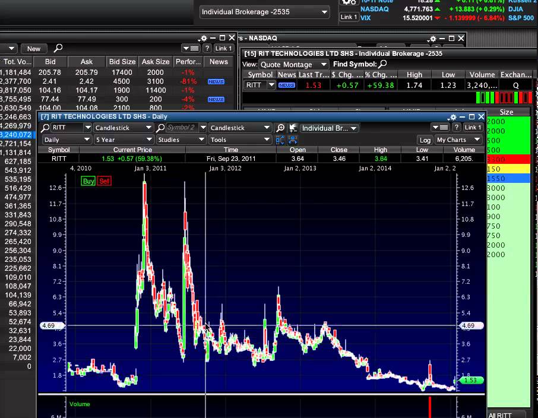Open the NEWS badge in the montage row
Image resolution: width=538 pixels, height=418 pixels.
pyautogui.click(x=286, y=85)
